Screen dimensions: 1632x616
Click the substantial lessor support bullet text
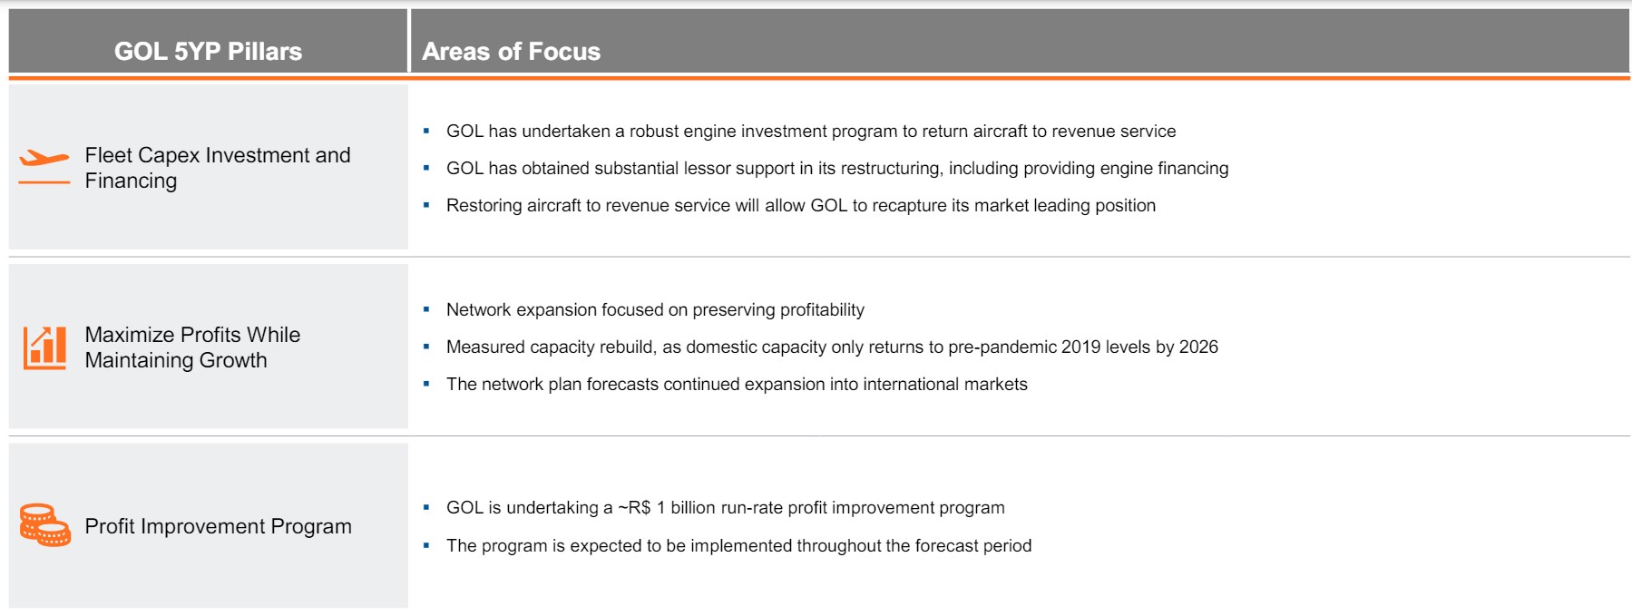pos(836,169)
